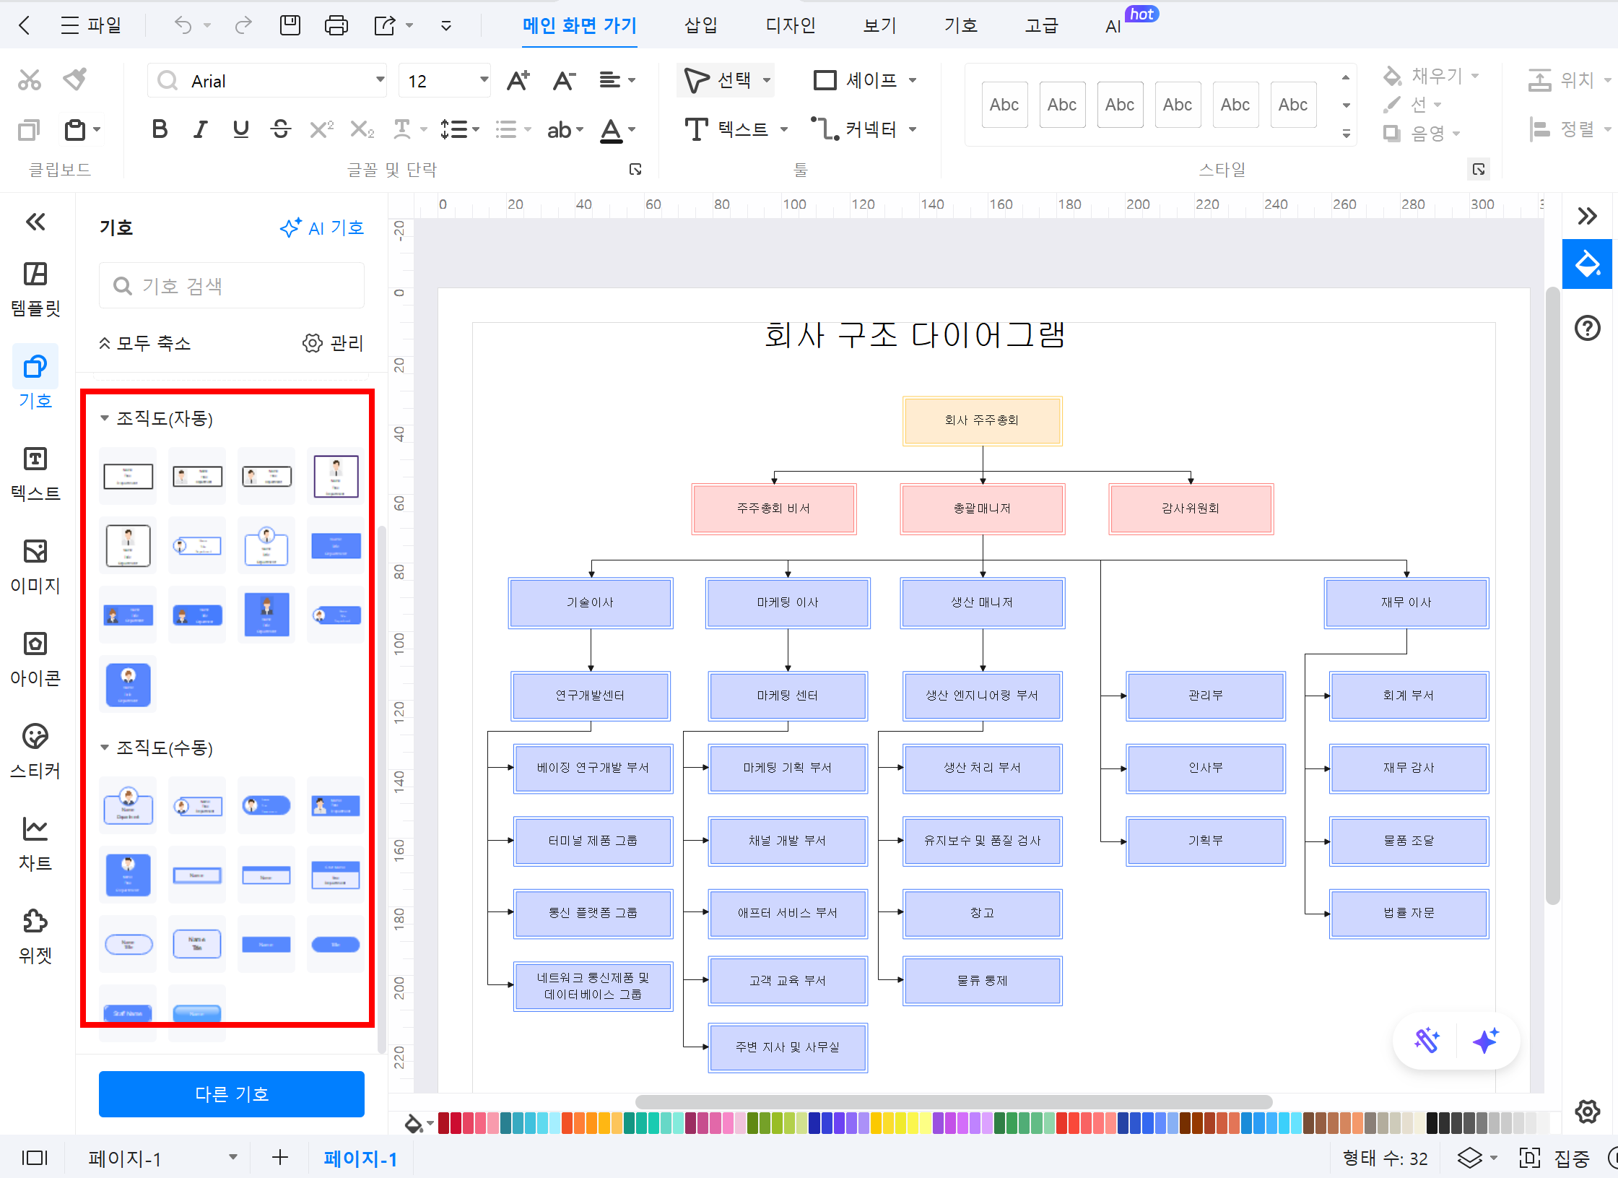Open the Select tool dropdown
Image resolution: width=1618 pixels, height=1178 pixels.
[x=767, y=80]
